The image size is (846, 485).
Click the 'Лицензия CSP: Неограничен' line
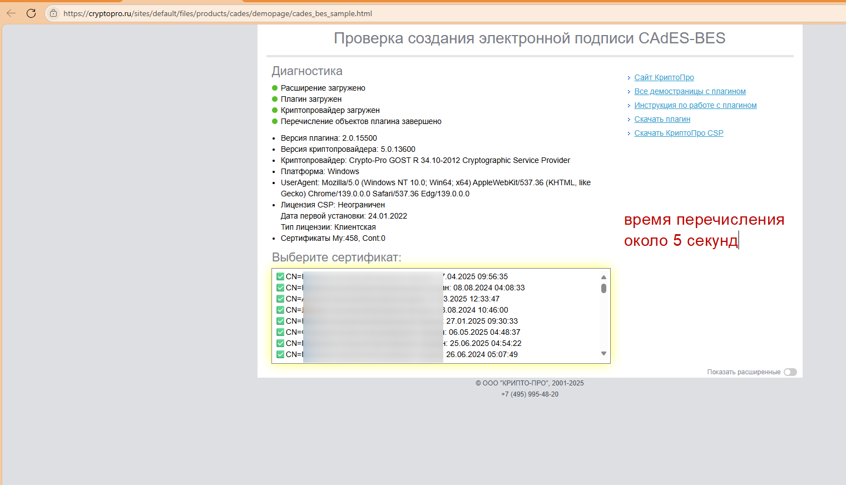[x=333, y=205]
